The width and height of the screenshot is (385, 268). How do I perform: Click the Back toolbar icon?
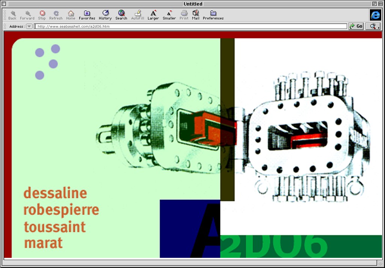click(12, 15)
